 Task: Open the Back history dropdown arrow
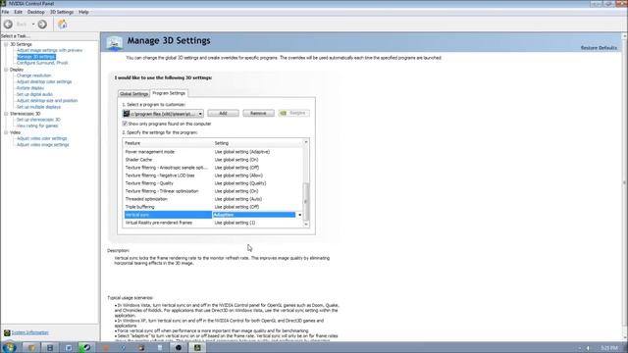33,25
